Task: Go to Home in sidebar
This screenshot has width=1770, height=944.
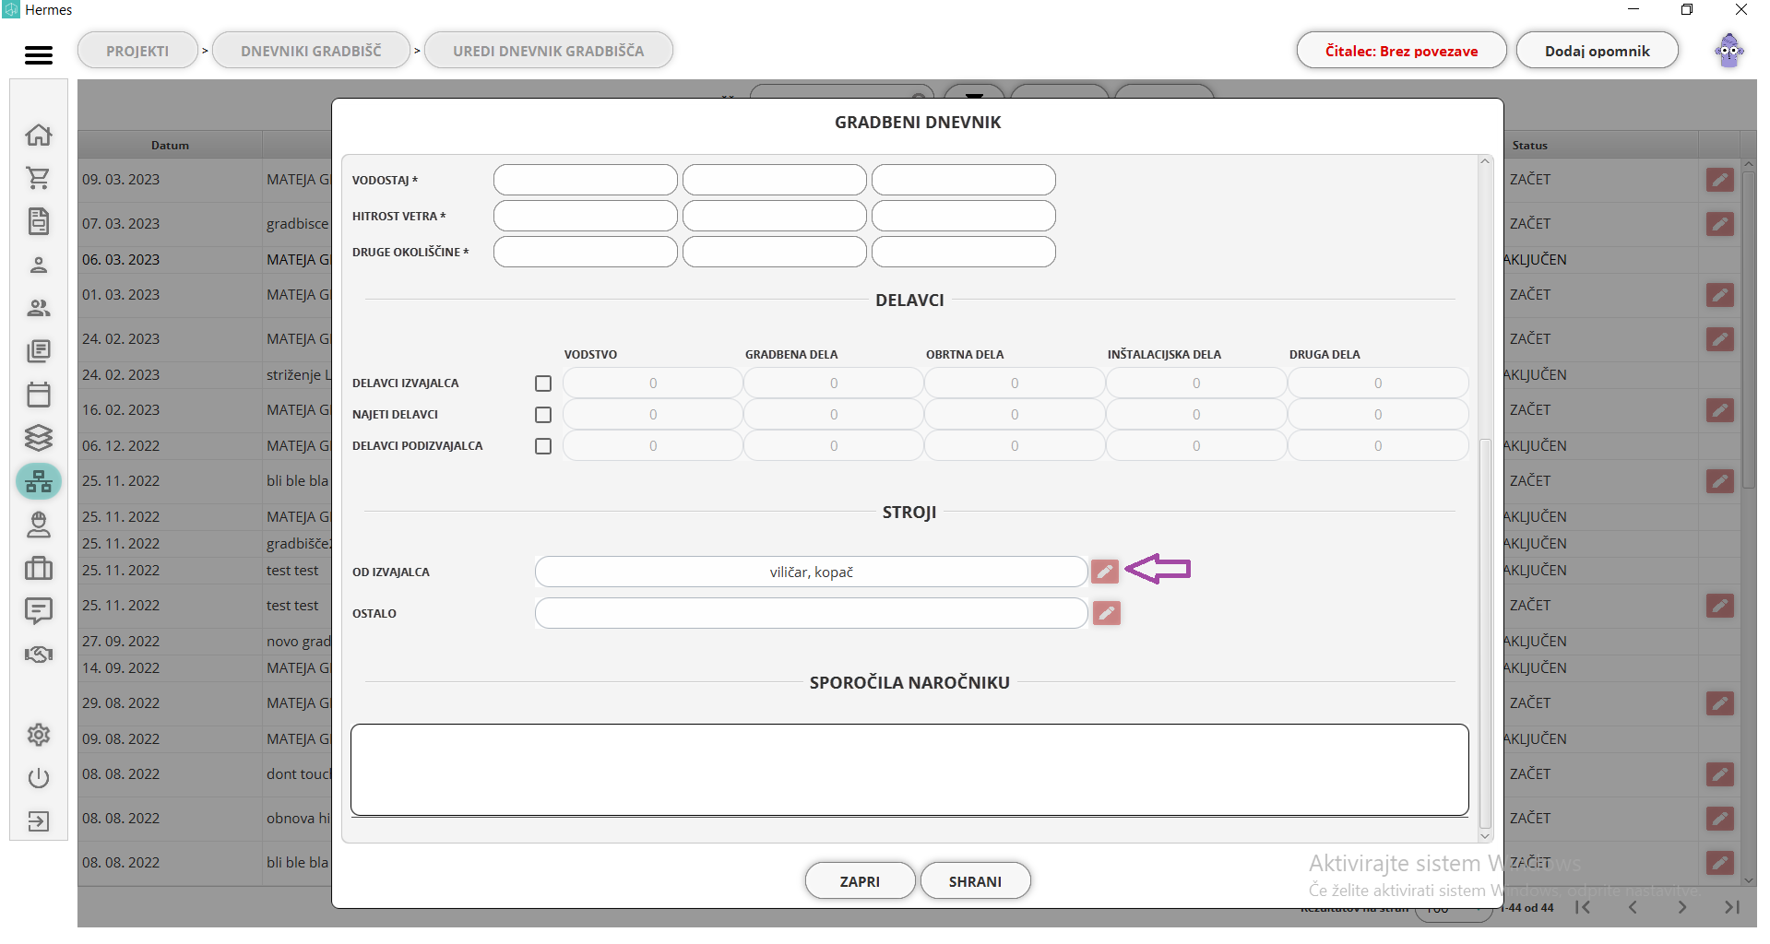Action: point(38,135)
